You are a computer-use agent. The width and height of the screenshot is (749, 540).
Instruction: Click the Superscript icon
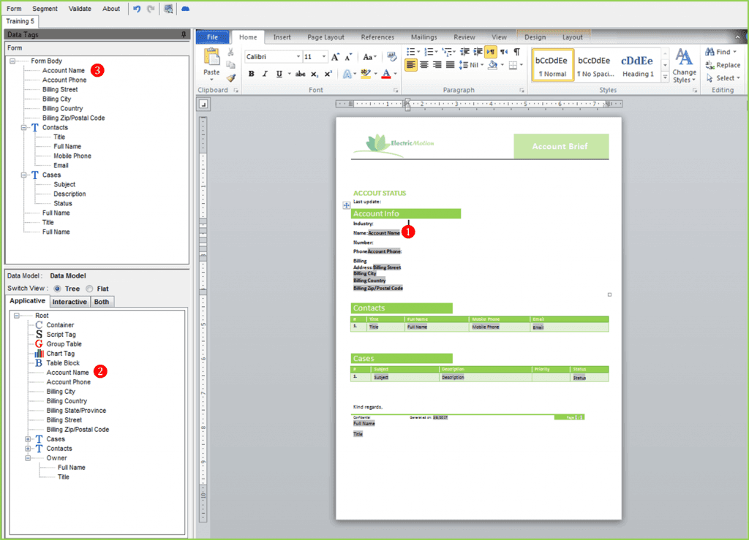click(x=328, y=74)
